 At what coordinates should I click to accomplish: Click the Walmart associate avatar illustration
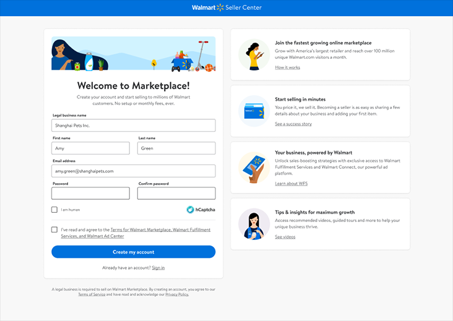[254, 224]
